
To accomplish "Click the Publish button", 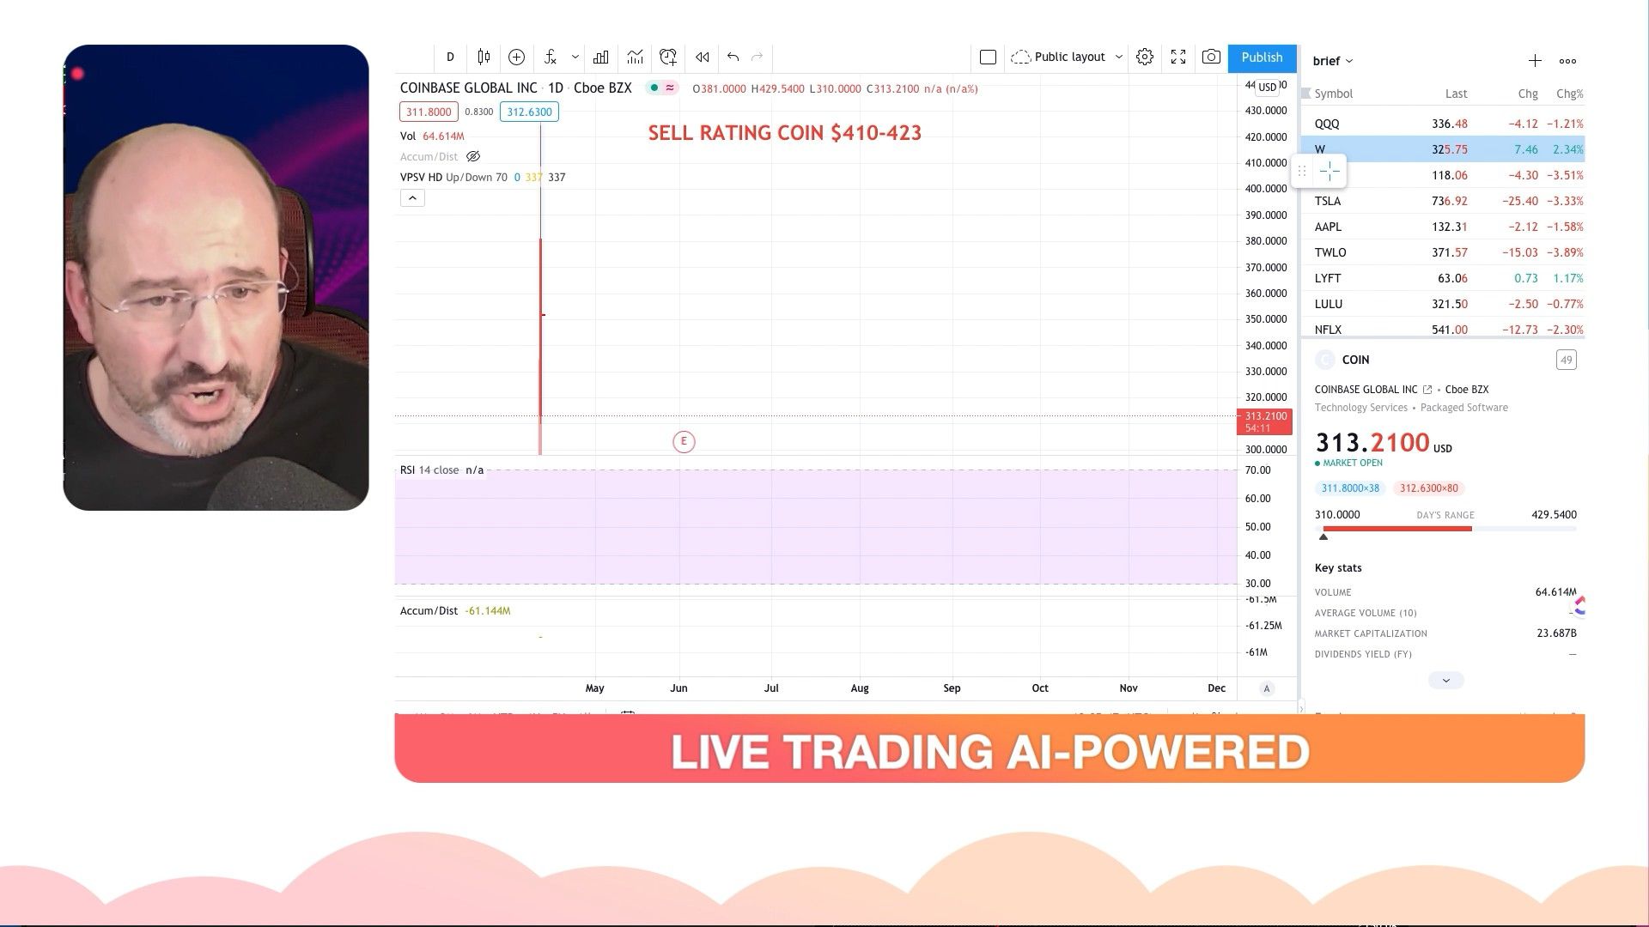I will [x=1261, y=57].
